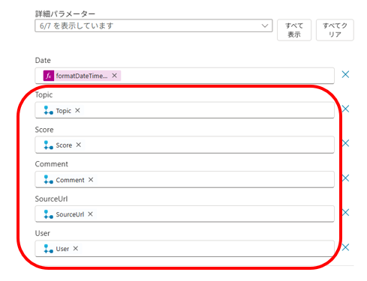Click inside the SourceUrl input field
367x281 pixels.
pos(185,214)
